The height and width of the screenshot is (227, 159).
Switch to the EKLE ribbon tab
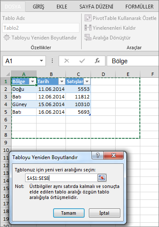coord(62,7)
